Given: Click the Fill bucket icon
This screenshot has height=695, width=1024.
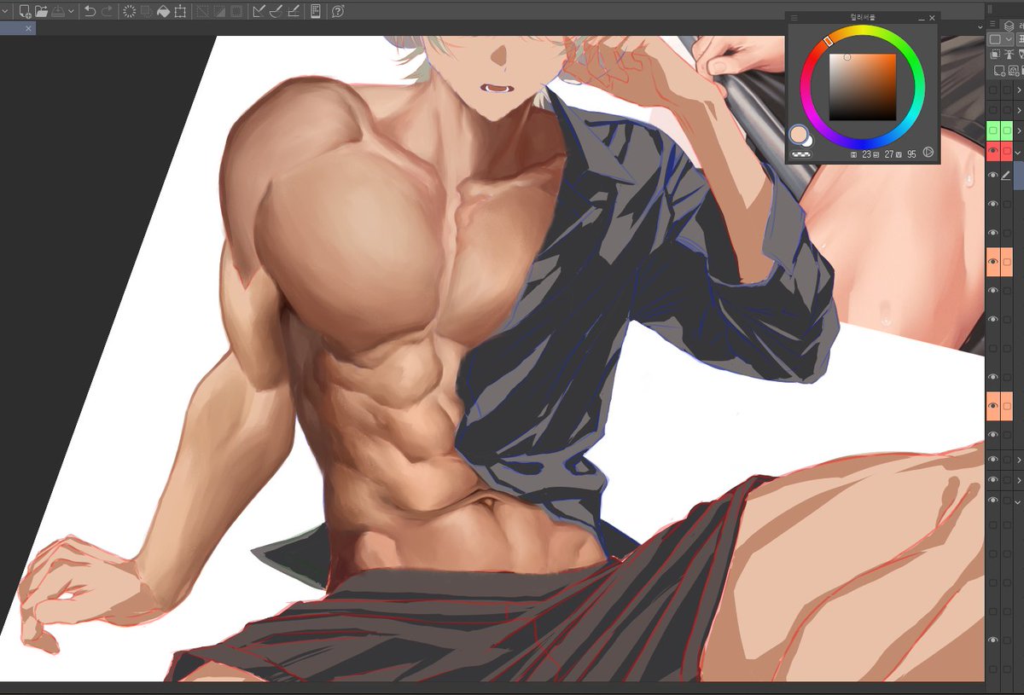Looking at the screenshot, I should [162, 11].
